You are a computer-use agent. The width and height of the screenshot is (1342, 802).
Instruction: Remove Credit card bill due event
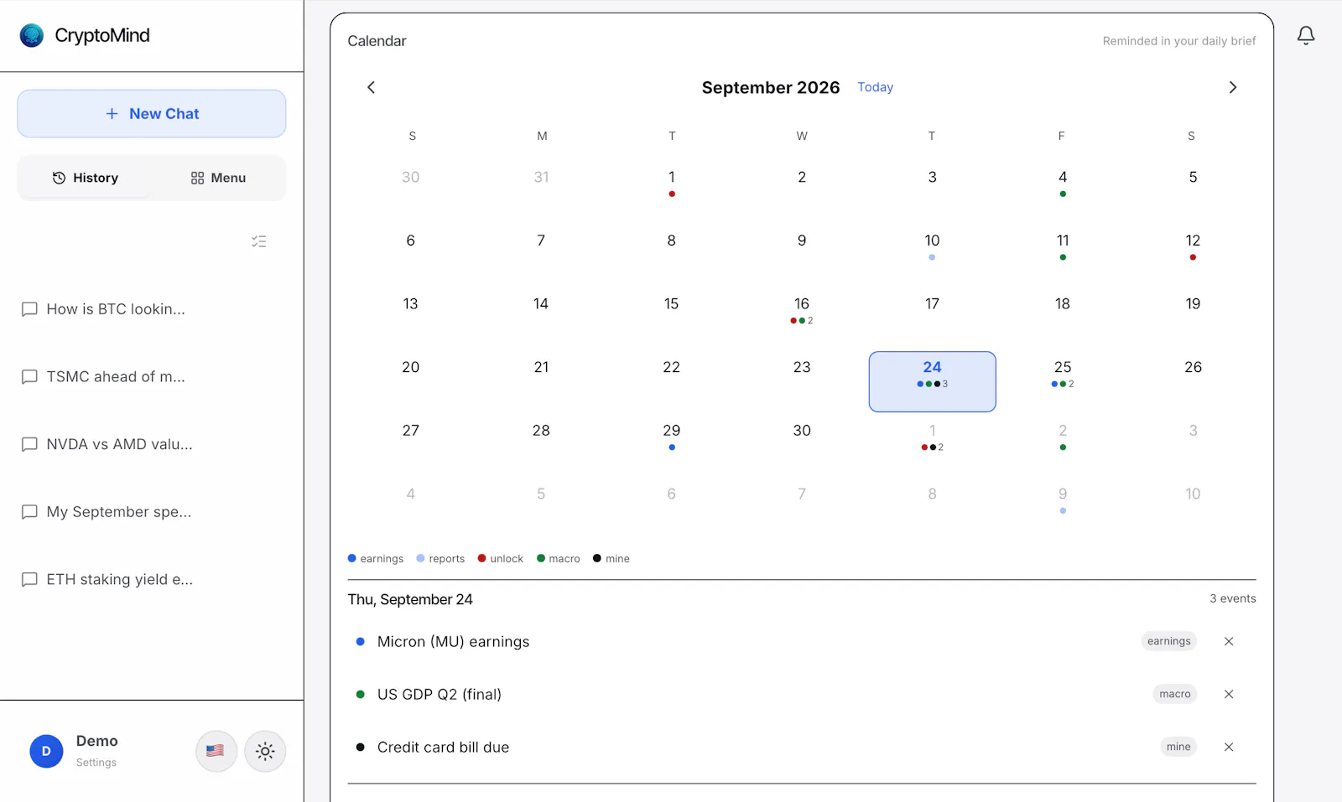1229,747
